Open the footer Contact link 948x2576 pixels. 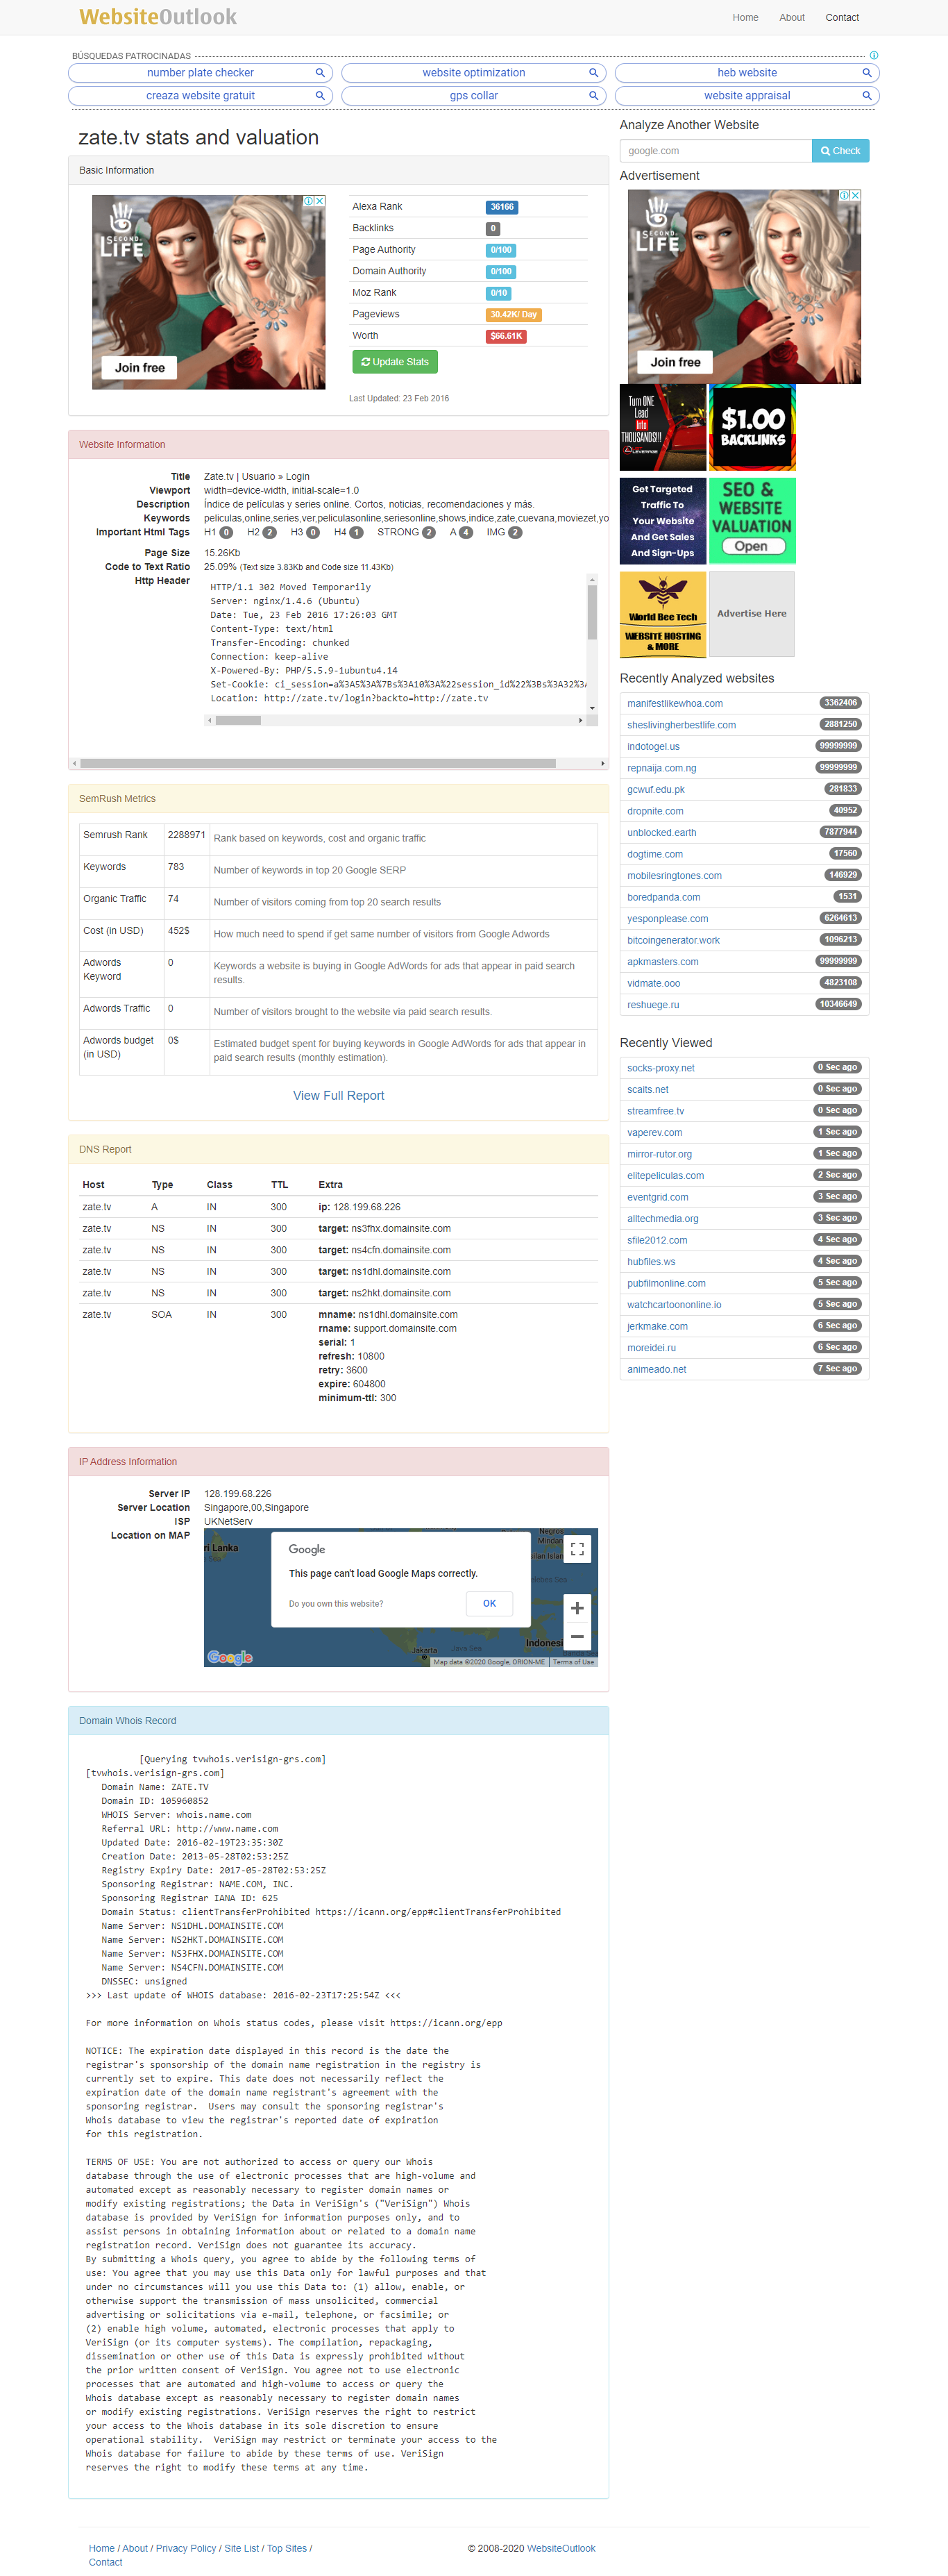pyautogui.click(x=105, y=2562)
